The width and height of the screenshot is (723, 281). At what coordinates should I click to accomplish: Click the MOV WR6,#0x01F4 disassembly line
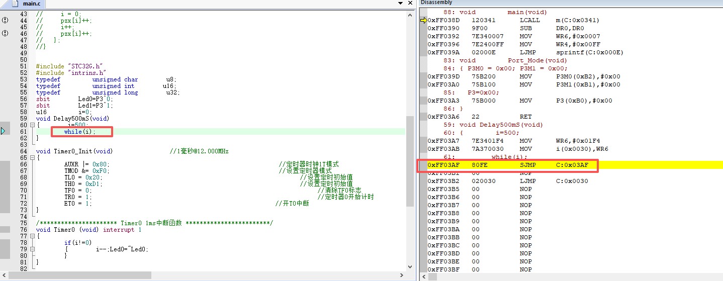coord(514,141)
